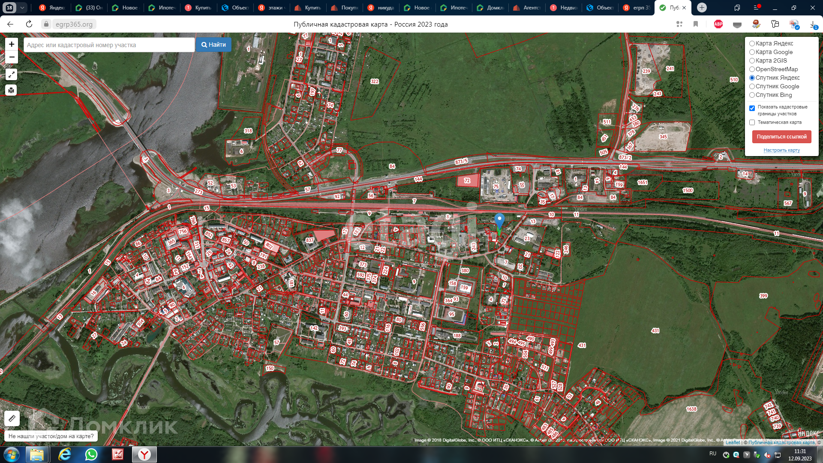The image size is (823, 463).
Task: Open the browser new tab button
Action: pyautogui.click(x=702, y=8)
